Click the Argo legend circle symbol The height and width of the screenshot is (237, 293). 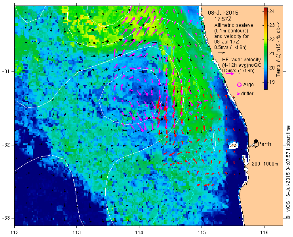coord(239,85)
